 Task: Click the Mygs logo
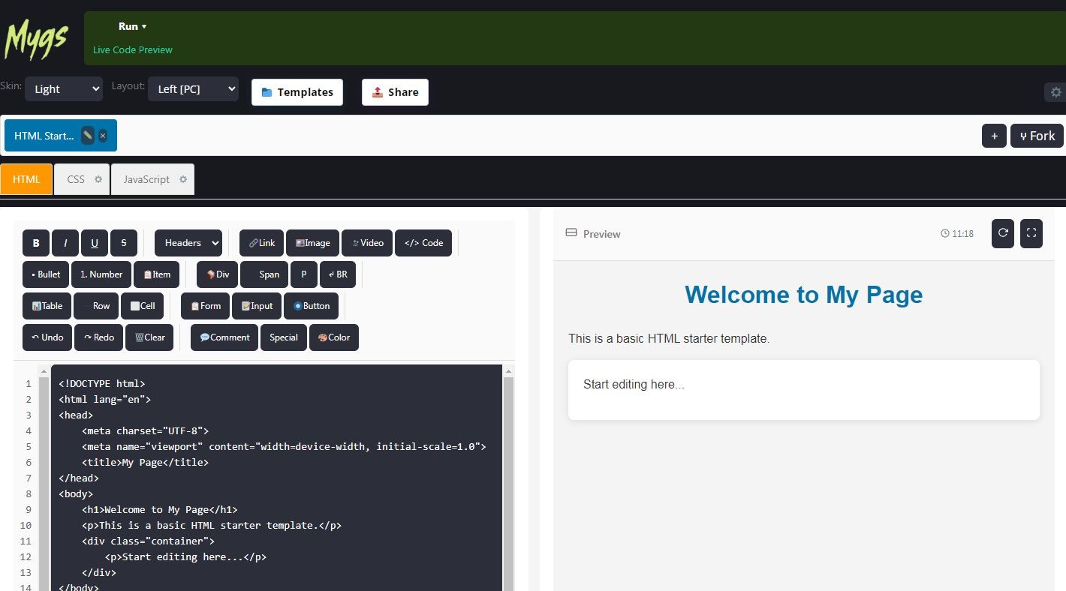pos(36,39)
